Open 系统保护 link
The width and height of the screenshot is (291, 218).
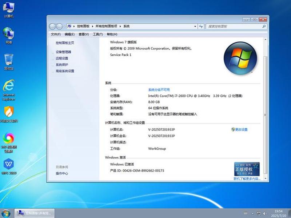62,65
